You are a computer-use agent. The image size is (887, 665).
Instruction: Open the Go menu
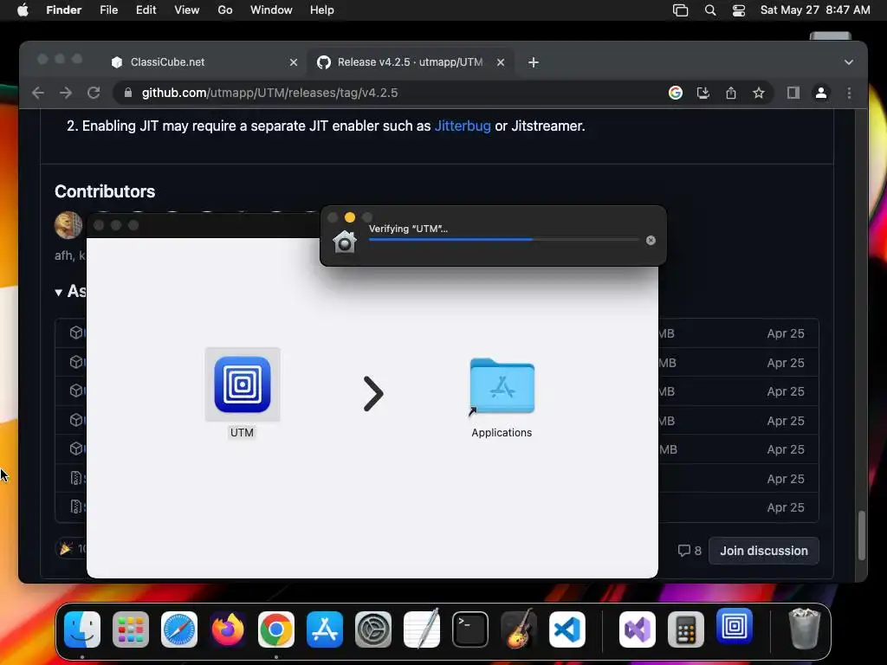[x=225, y=10]
